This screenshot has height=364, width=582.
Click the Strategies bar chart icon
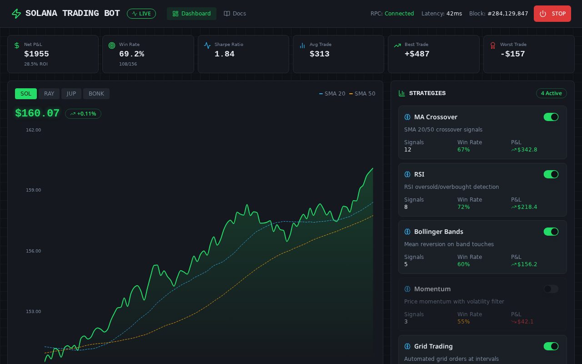coord(401,93)
